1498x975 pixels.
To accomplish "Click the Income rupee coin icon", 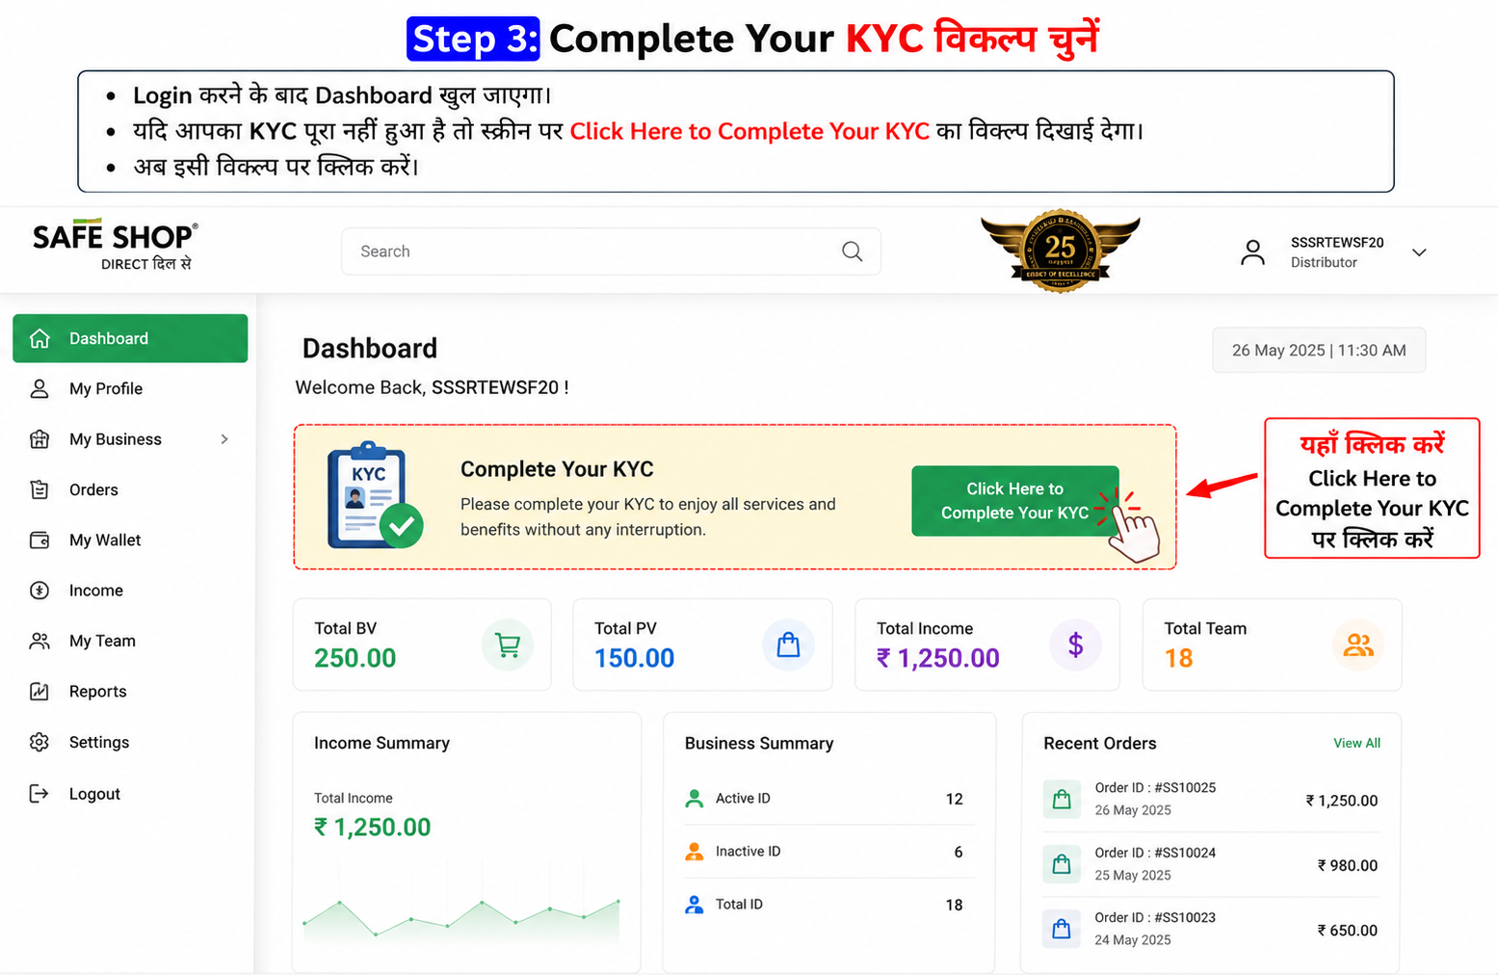I will point(39,591).
